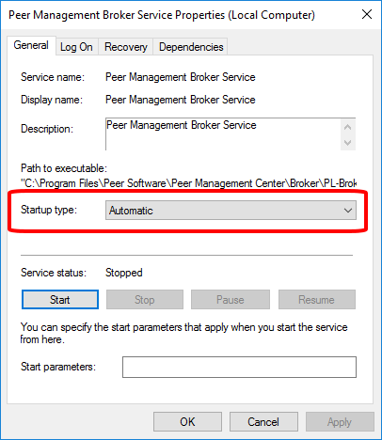Click the disabled Resume button
Viewport: 382px width, 440px height.
point(317,300)
